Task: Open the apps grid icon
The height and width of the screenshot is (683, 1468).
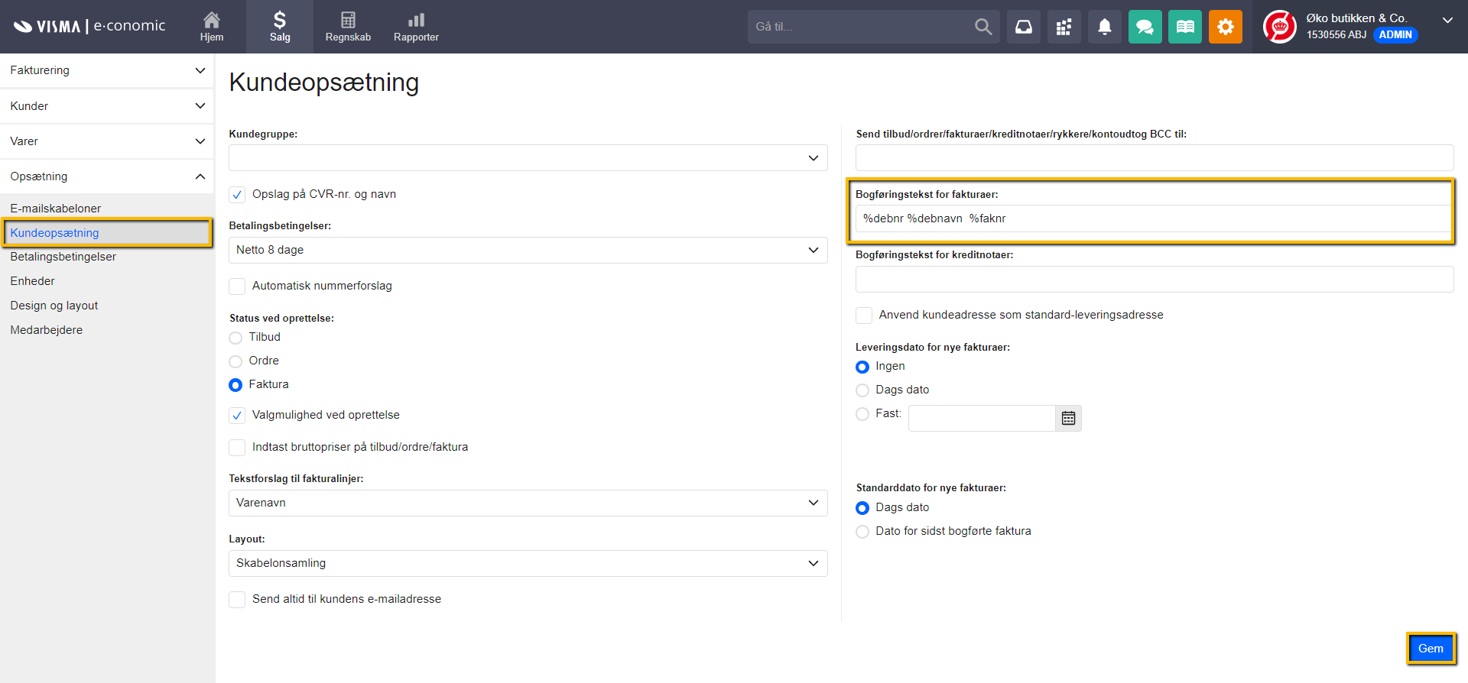Action: (1064, 28)
